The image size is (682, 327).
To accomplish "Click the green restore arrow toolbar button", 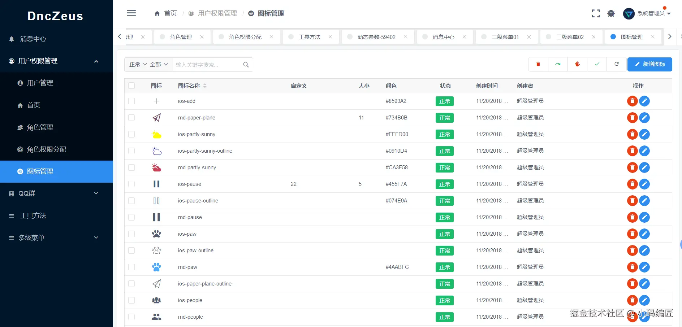I will [558, 64].
